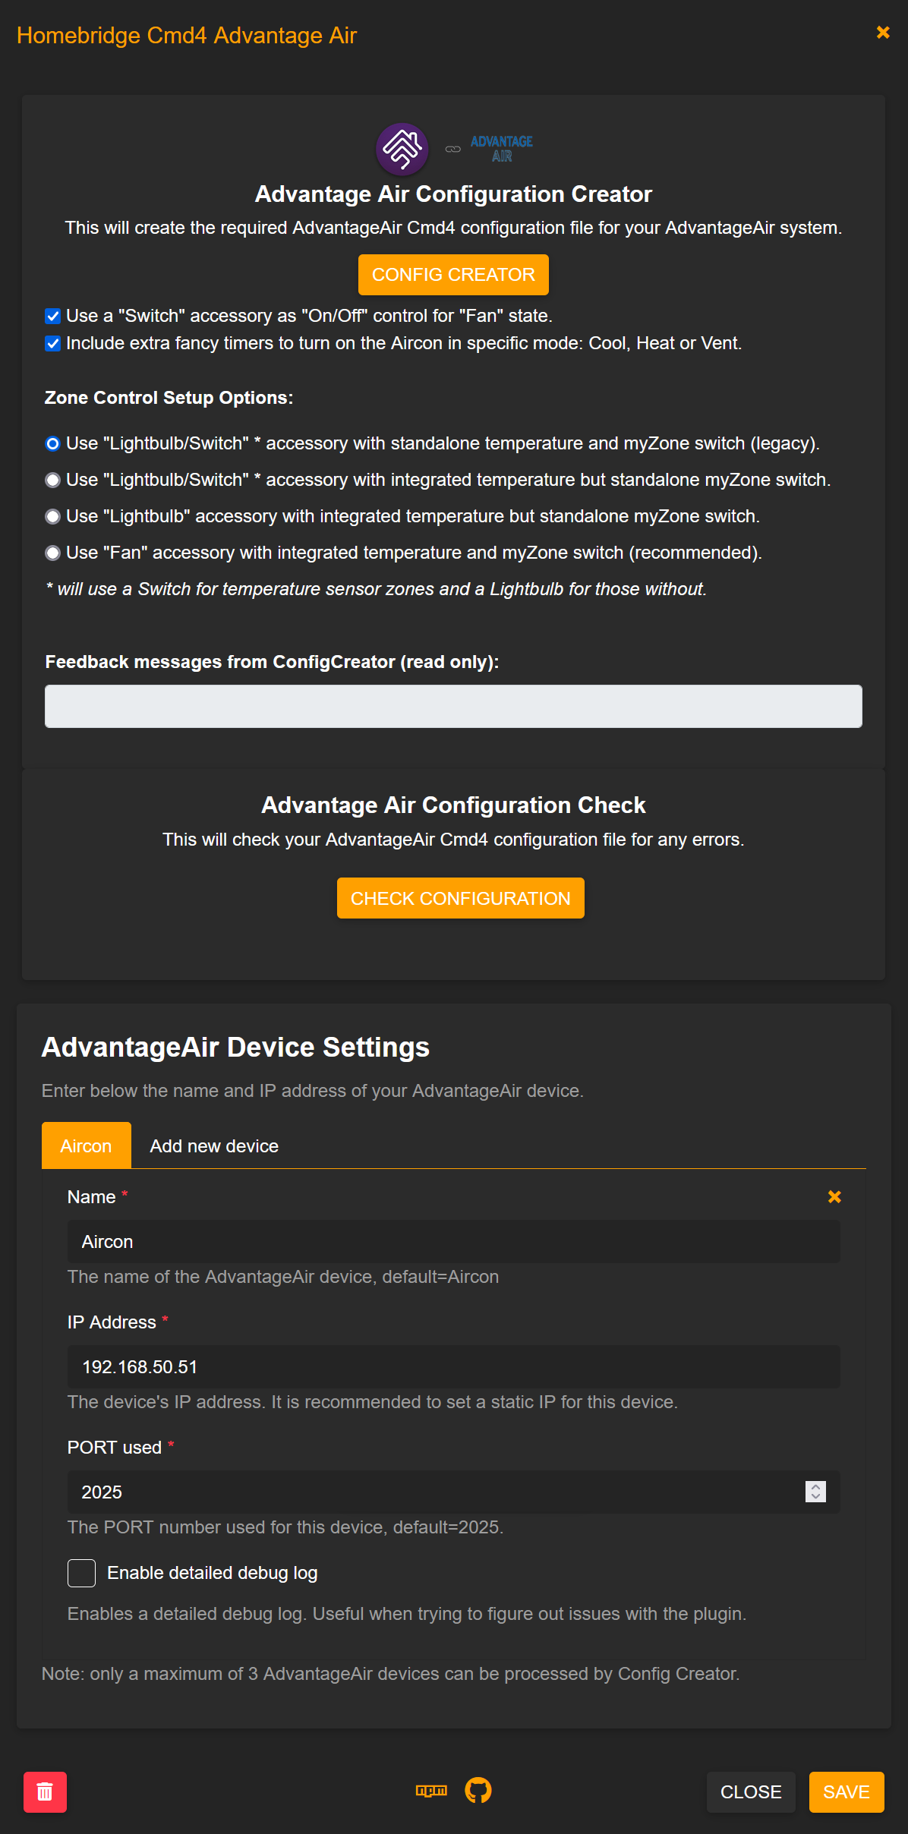Screen dimensions: 908x1834
Task: Click the Zone Control Setup Options heading
Action: (169, 398)
